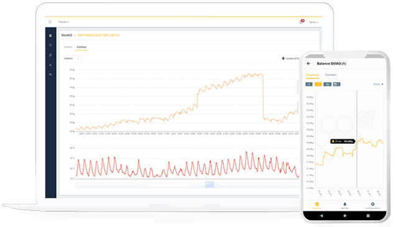Open the Analyse tab in phone bottom bar
395x227 pixels.
click(317, 206)
